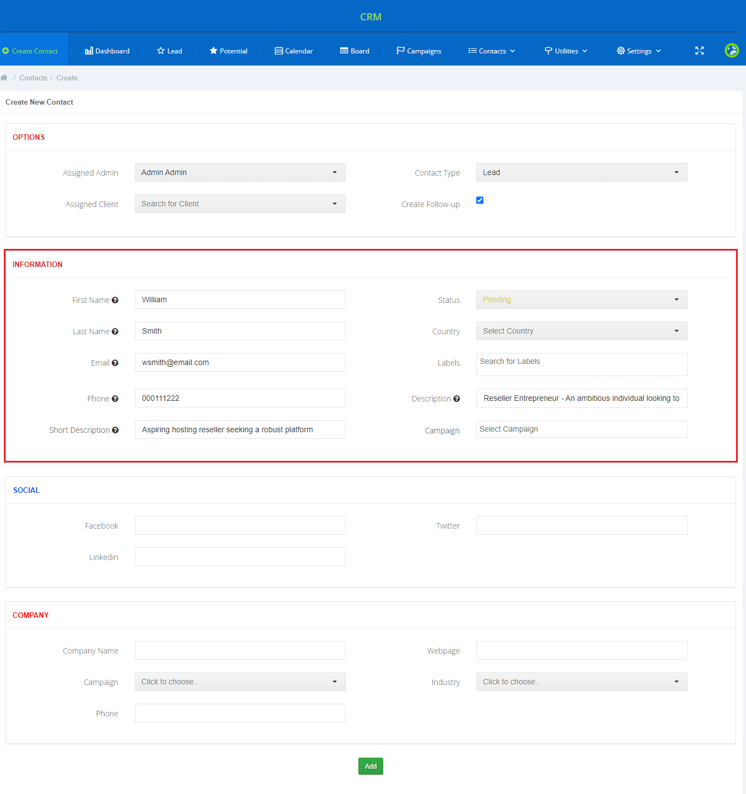The height and width of the screenshot is (794, 746).
Task: Open the Campaigns menu item
Action: click(x=419, y=51)
